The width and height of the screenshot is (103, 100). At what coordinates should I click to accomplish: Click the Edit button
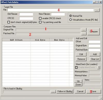[81, 54]
